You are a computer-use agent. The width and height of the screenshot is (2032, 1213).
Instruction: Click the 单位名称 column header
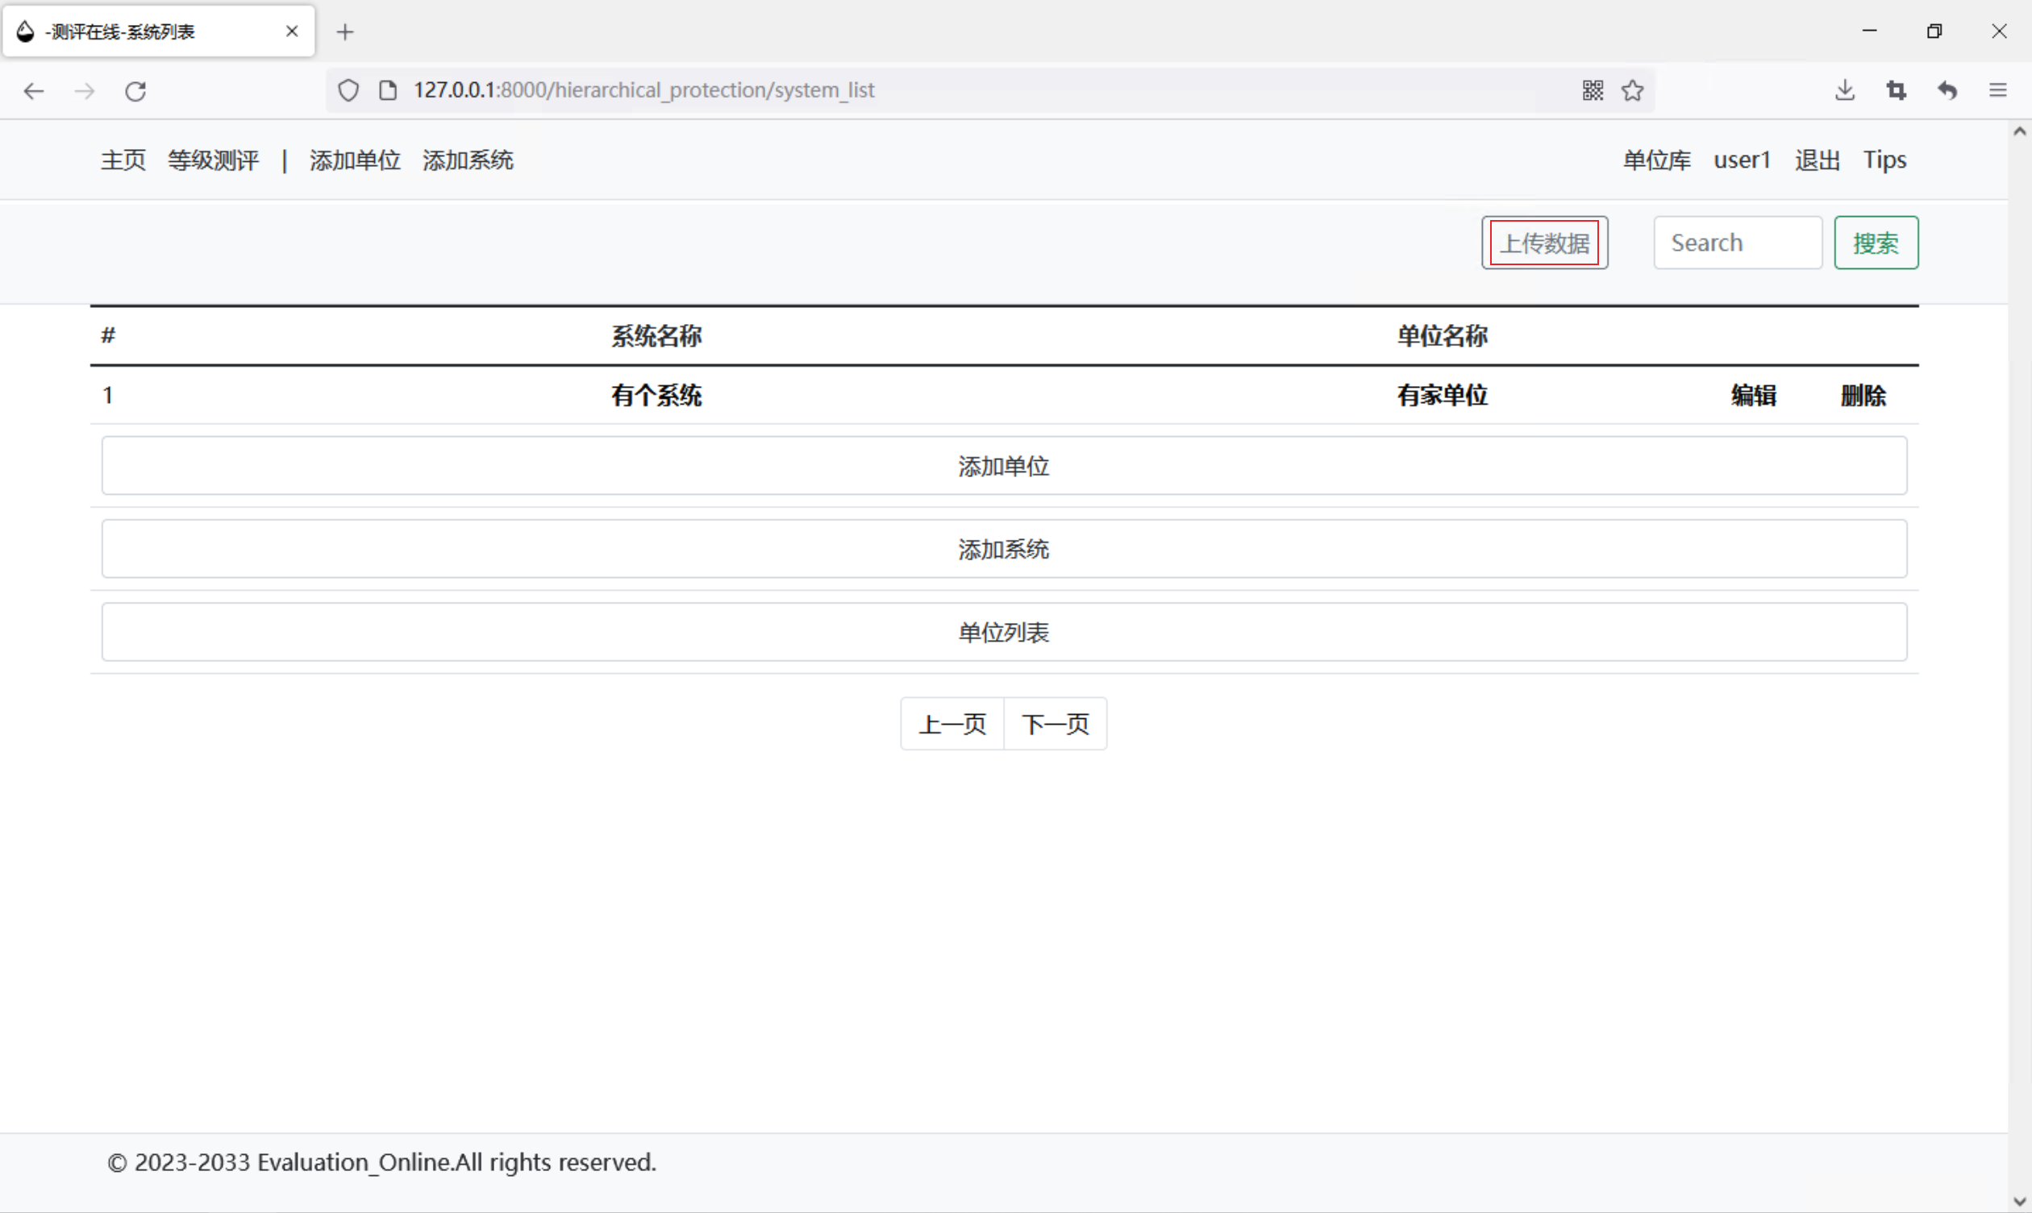[1442, 336]
